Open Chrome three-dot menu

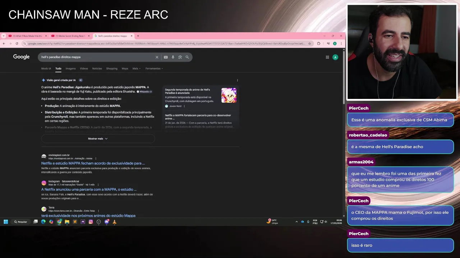341,44
